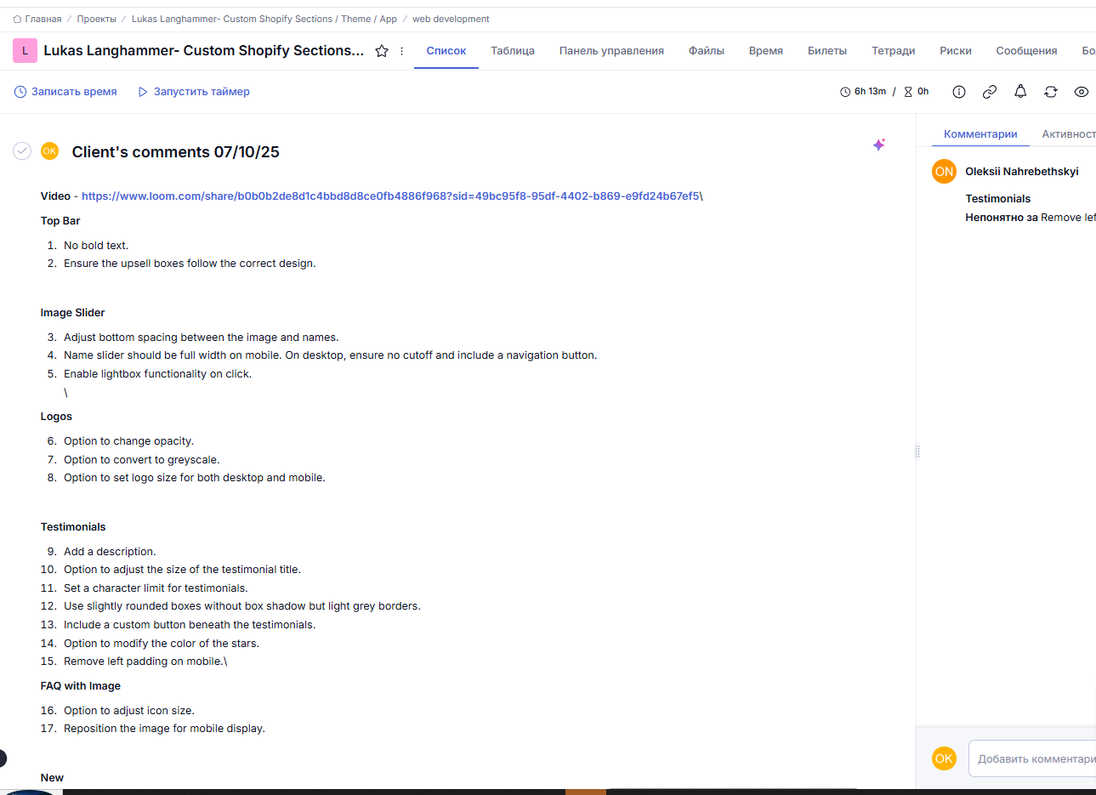The image size is (1096, 795).
Task: Click the AI sparkle icon
Action: click(x=879, y=145)
